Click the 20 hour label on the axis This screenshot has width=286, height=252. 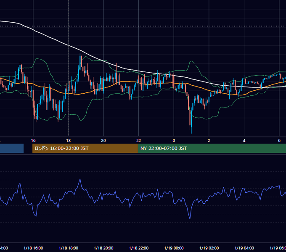[x=103, y=141]
